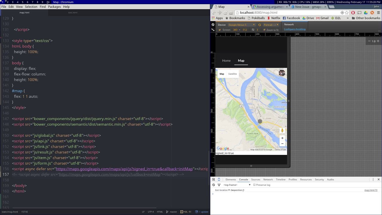The width and height of the screenshot is (382, 215).
Task: Open the Facebook bookmark
Action: pyautogui.click(x=291, y=18)
